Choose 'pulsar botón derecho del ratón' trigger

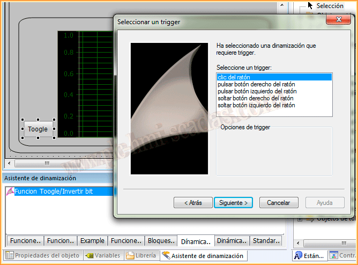256,85
